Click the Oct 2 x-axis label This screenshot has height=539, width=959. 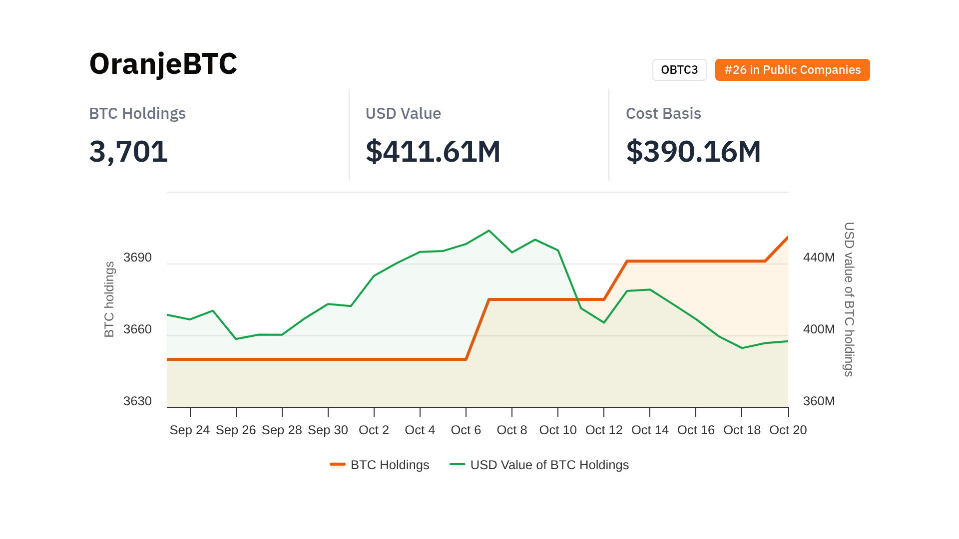pyautogui.click(x=374, y=430)
